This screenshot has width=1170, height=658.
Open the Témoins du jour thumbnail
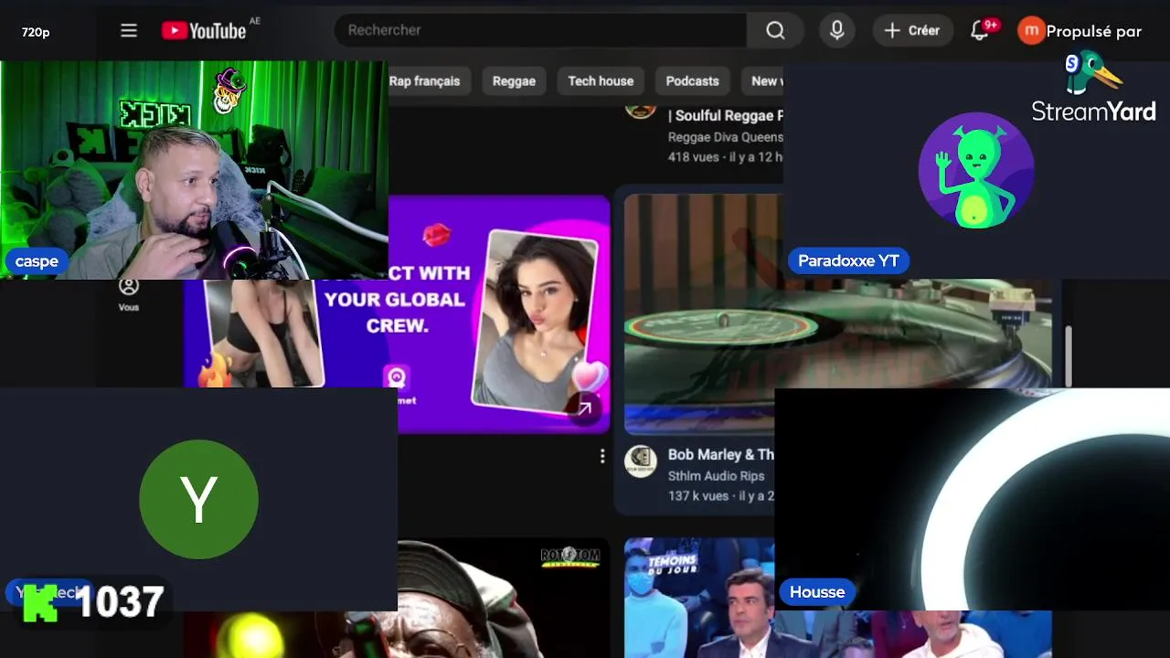pyautogui.click(x=699, y=598)
